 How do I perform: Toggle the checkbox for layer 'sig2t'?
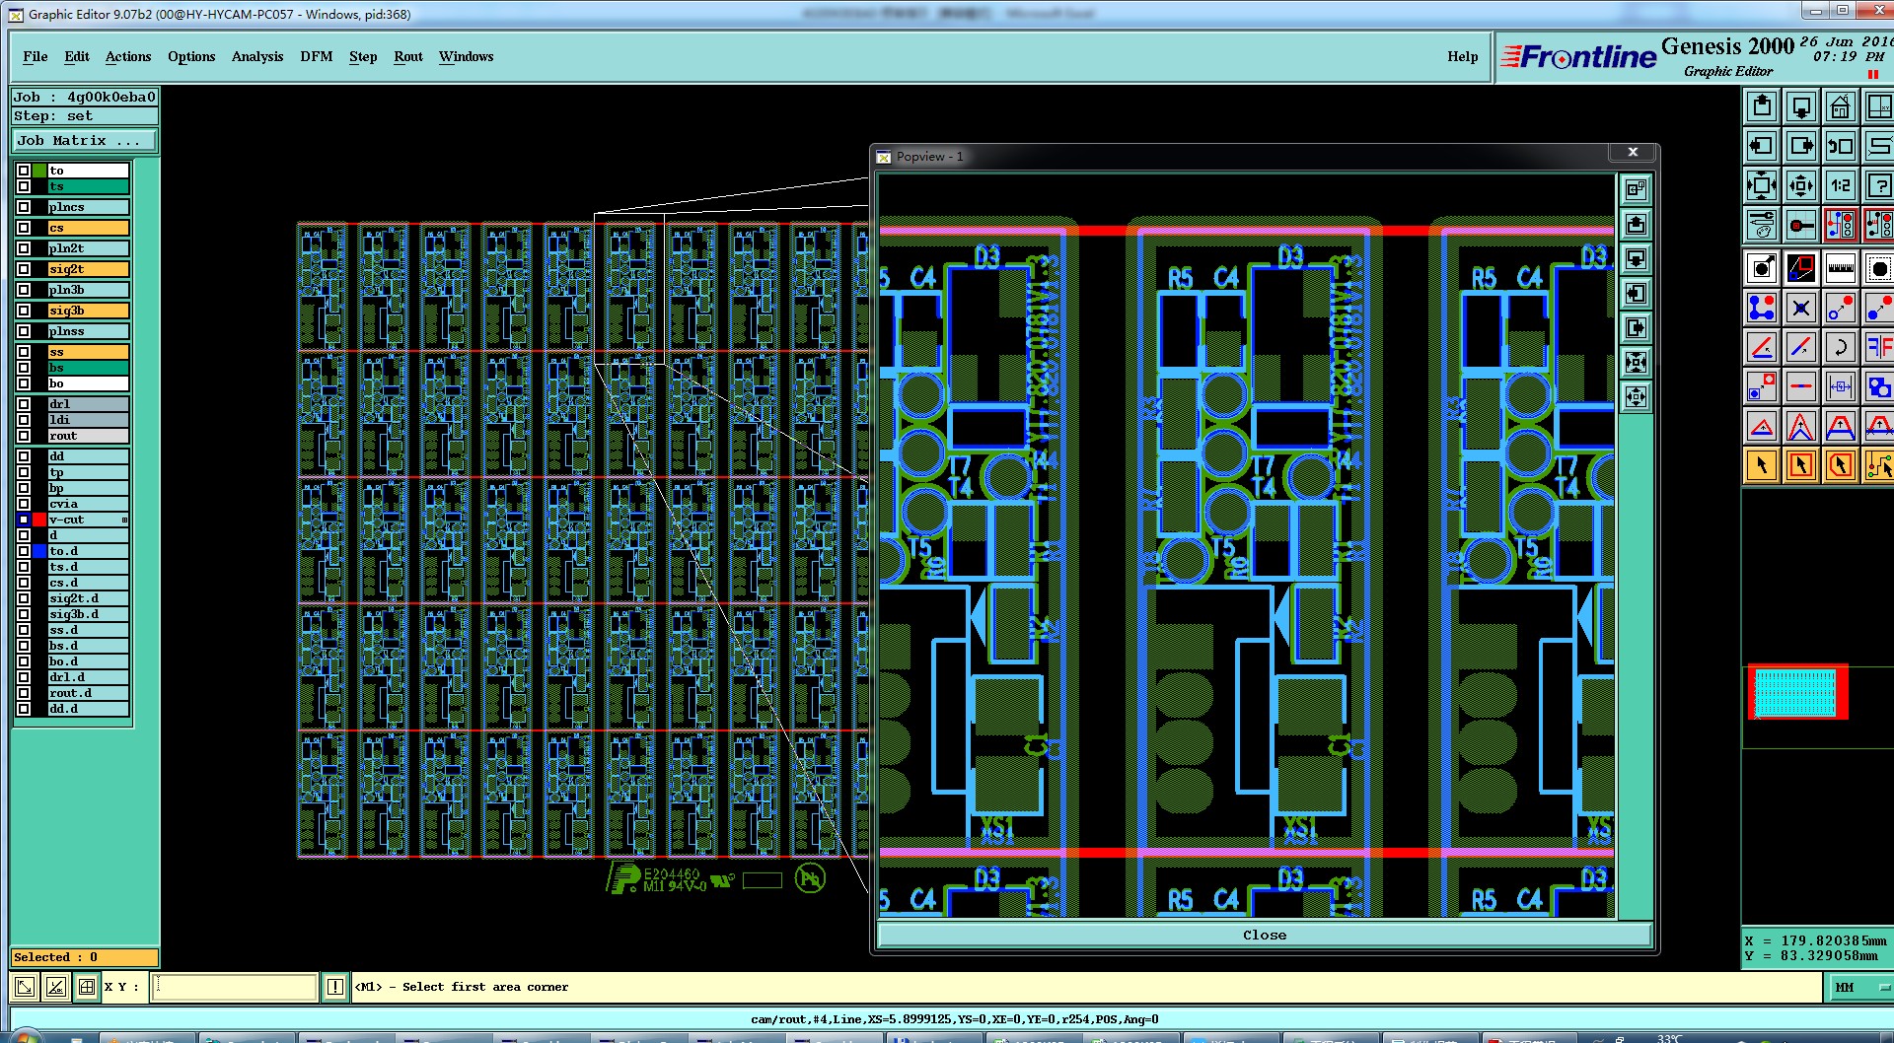click(24, 269)
